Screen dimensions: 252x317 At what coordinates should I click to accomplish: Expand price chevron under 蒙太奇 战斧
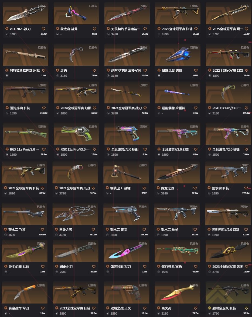[57, 34]
